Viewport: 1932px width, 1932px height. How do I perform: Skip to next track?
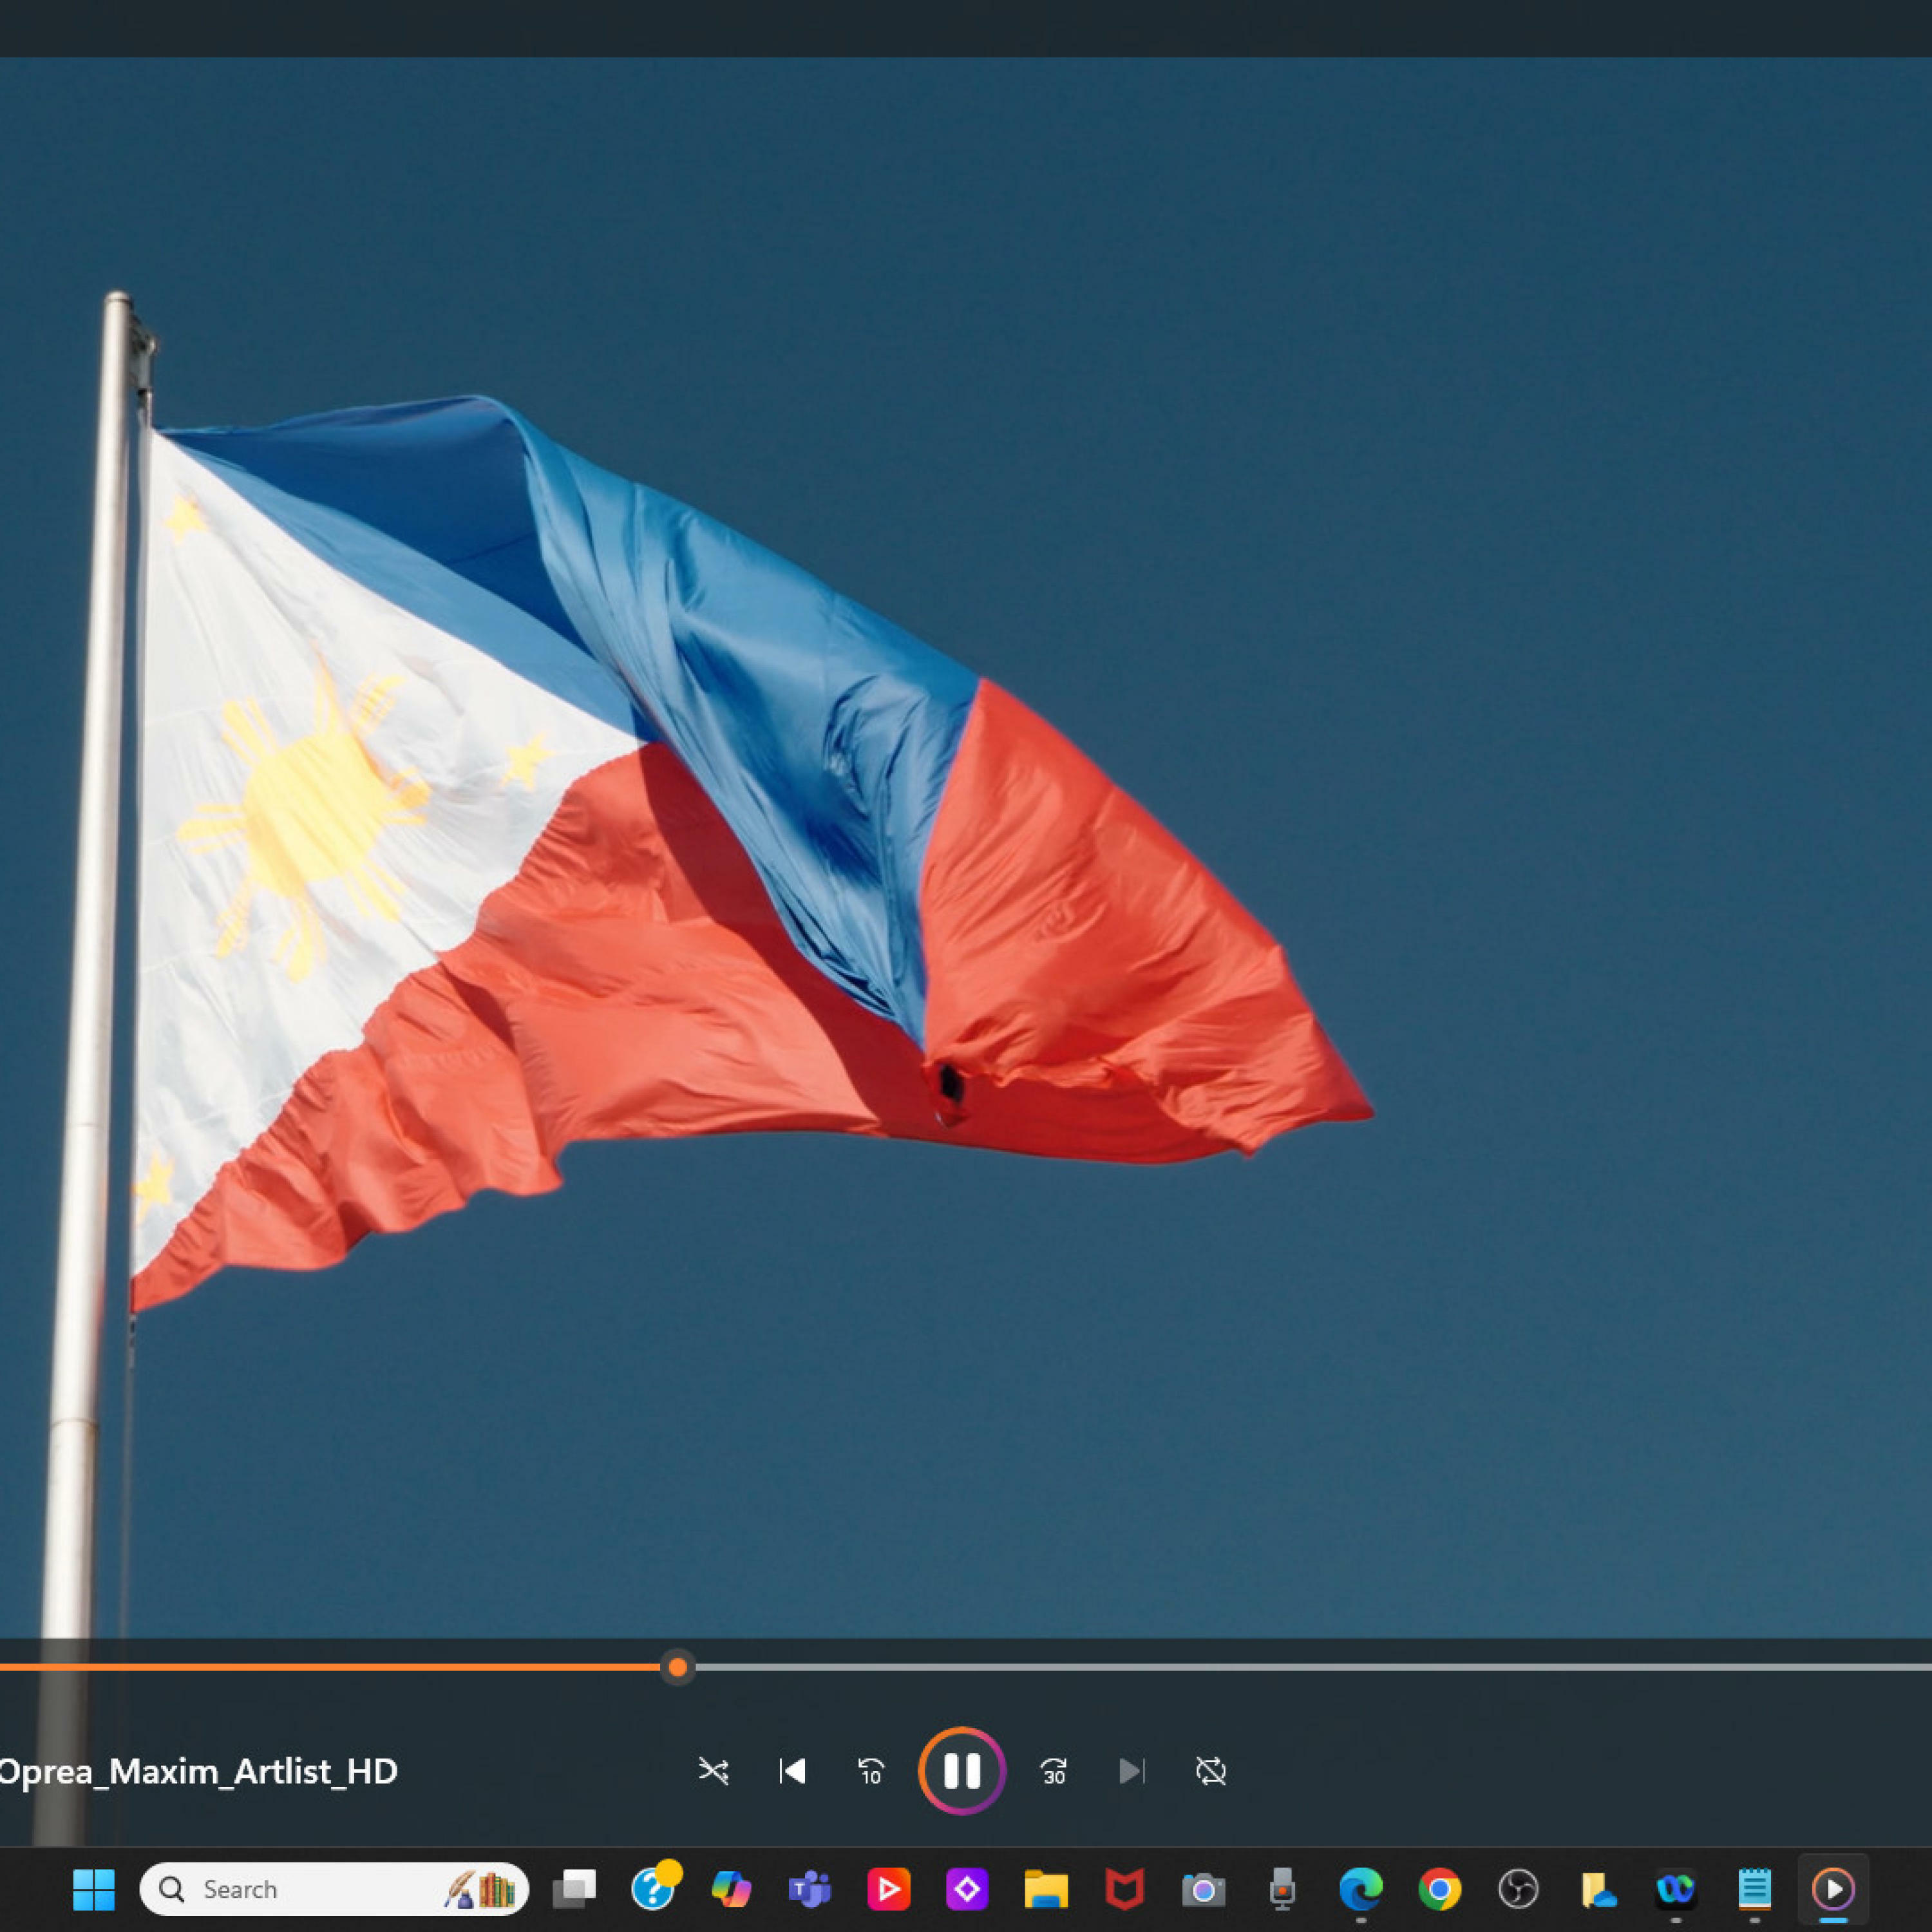[1131, 1771]
